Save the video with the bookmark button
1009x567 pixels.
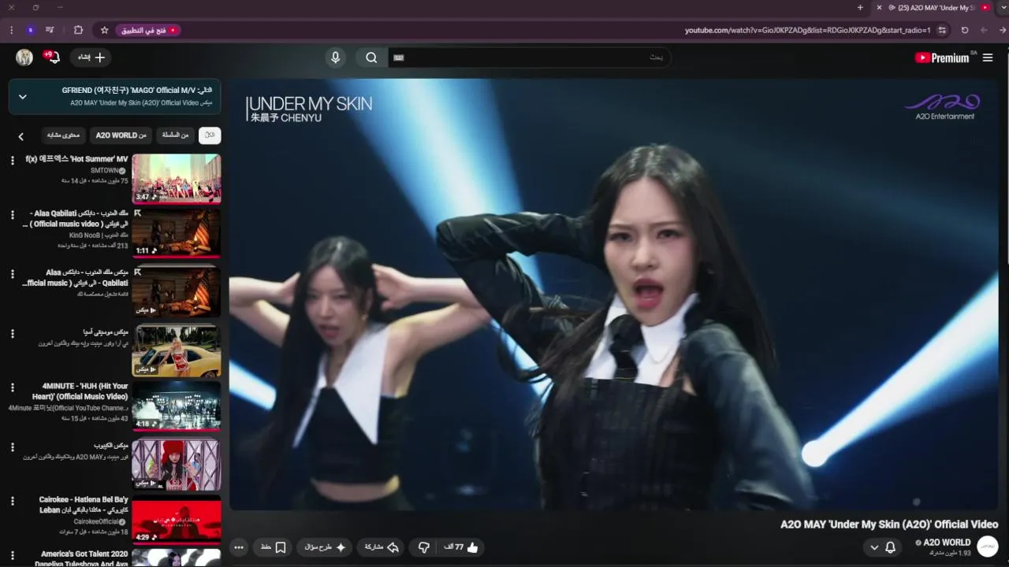pyautogui.click(x=272, y=547)
